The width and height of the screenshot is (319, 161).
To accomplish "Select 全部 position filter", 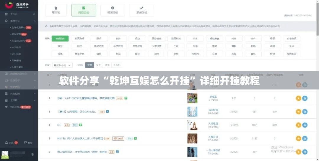I will pyautogui.click(x=89, y=65).
